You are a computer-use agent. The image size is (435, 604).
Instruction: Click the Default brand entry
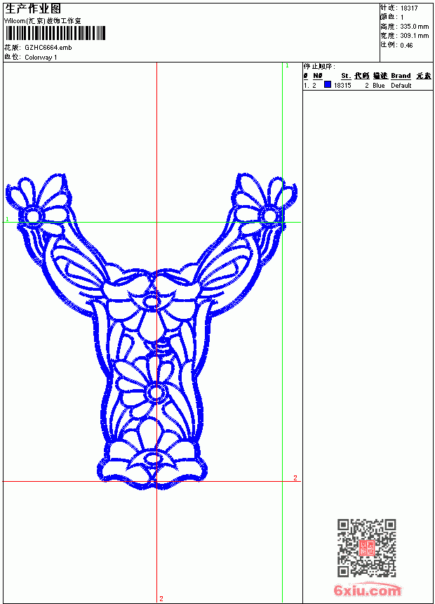pyautogui.click(x=401, y=86)
